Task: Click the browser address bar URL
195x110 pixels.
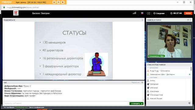Action: pyautogui.click(x=23, y=7)
